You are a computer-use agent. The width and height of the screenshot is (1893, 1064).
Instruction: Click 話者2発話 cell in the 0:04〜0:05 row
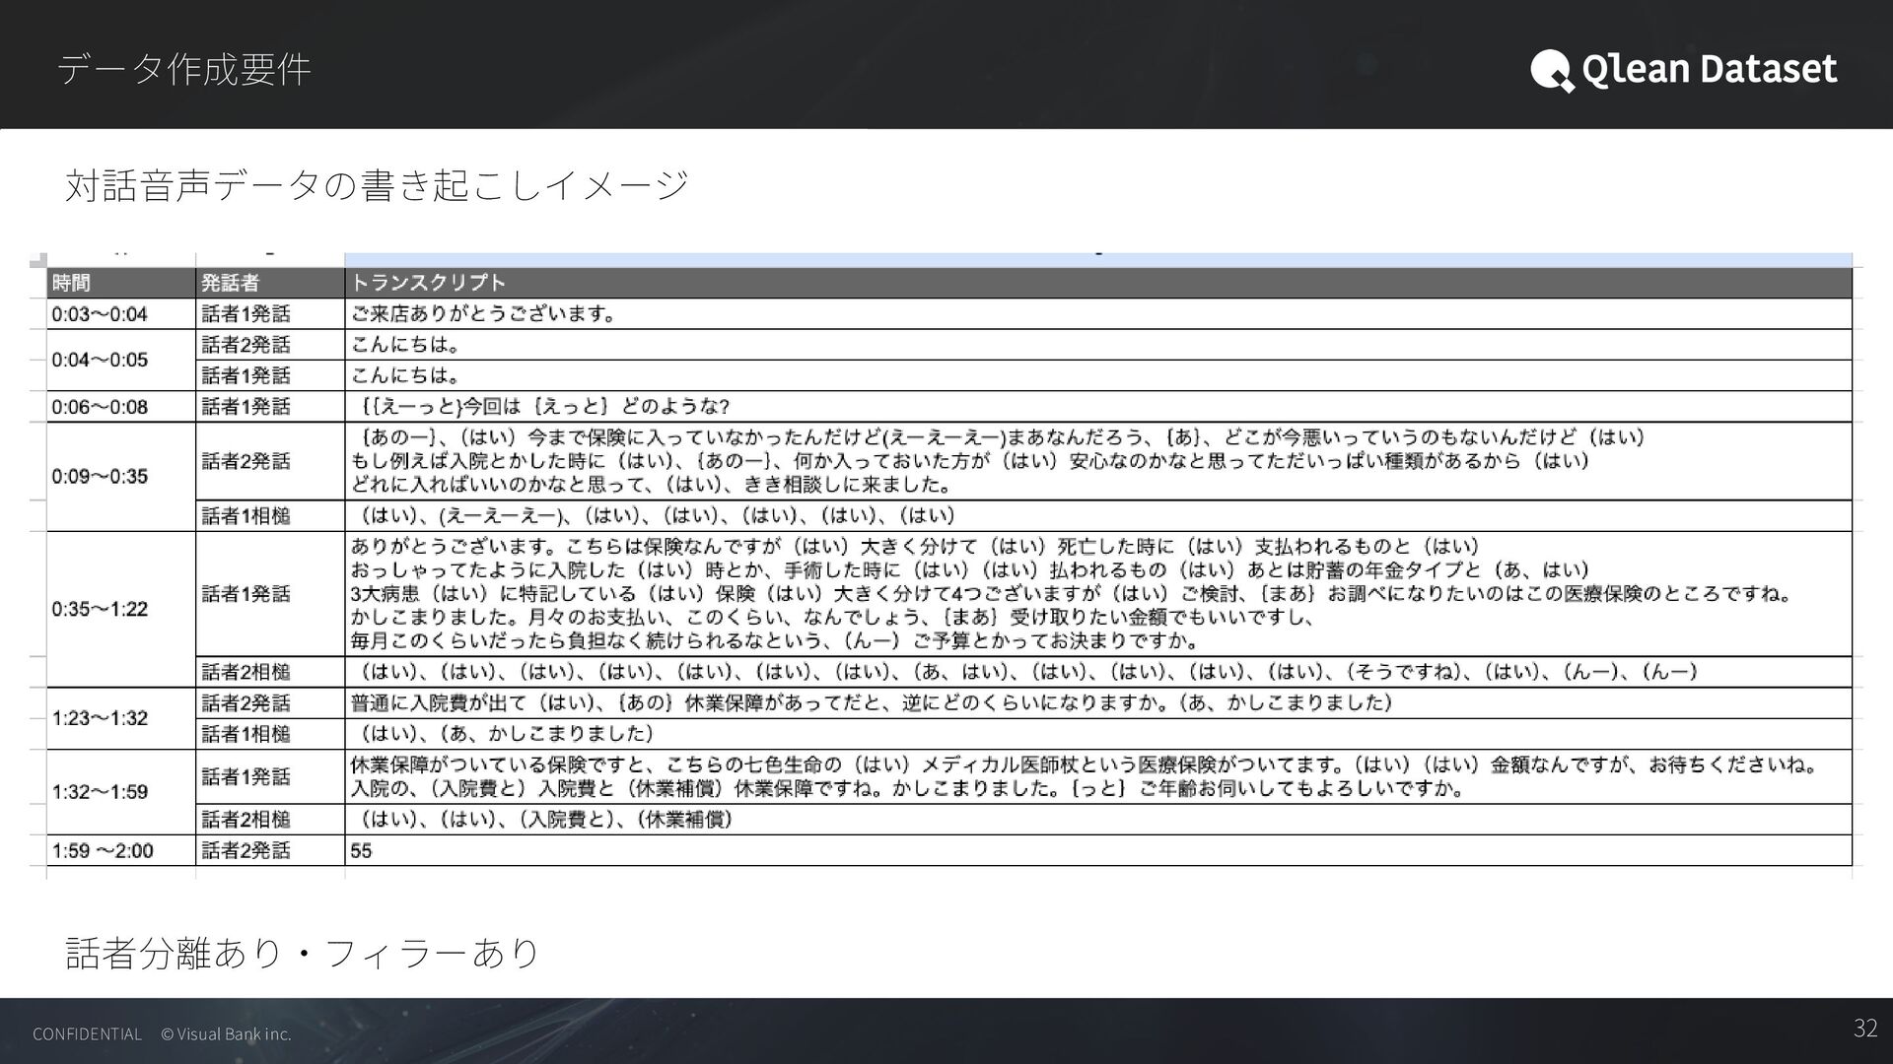point(270,345)
